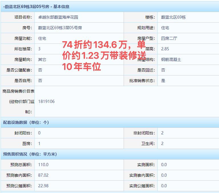Screen dimensions: 219x193
Task: Click the listed price value 1819106
Action: pos(46,102)
